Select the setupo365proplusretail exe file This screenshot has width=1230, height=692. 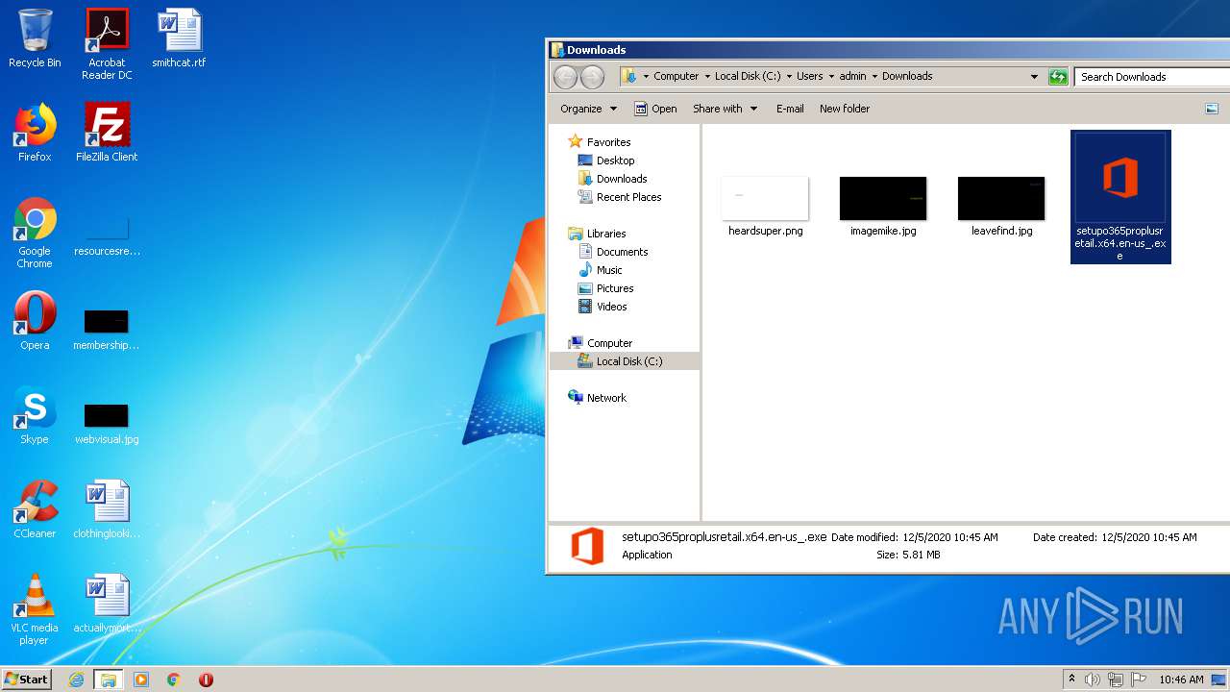(1120, 197)
